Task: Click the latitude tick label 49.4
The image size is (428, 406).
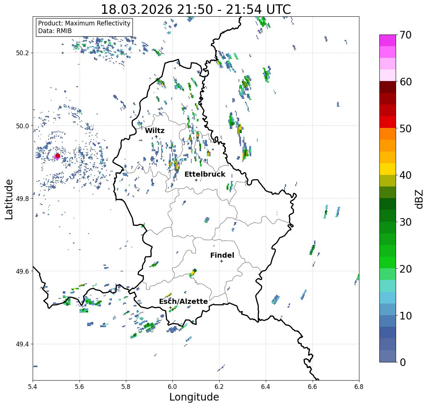Action: (x=23, y=344)
